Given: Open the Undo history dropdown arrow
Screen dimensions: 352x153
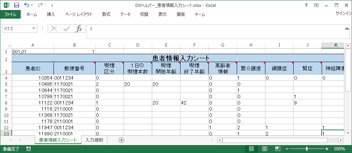Looking at the screenshot, I should coord(32,6).
